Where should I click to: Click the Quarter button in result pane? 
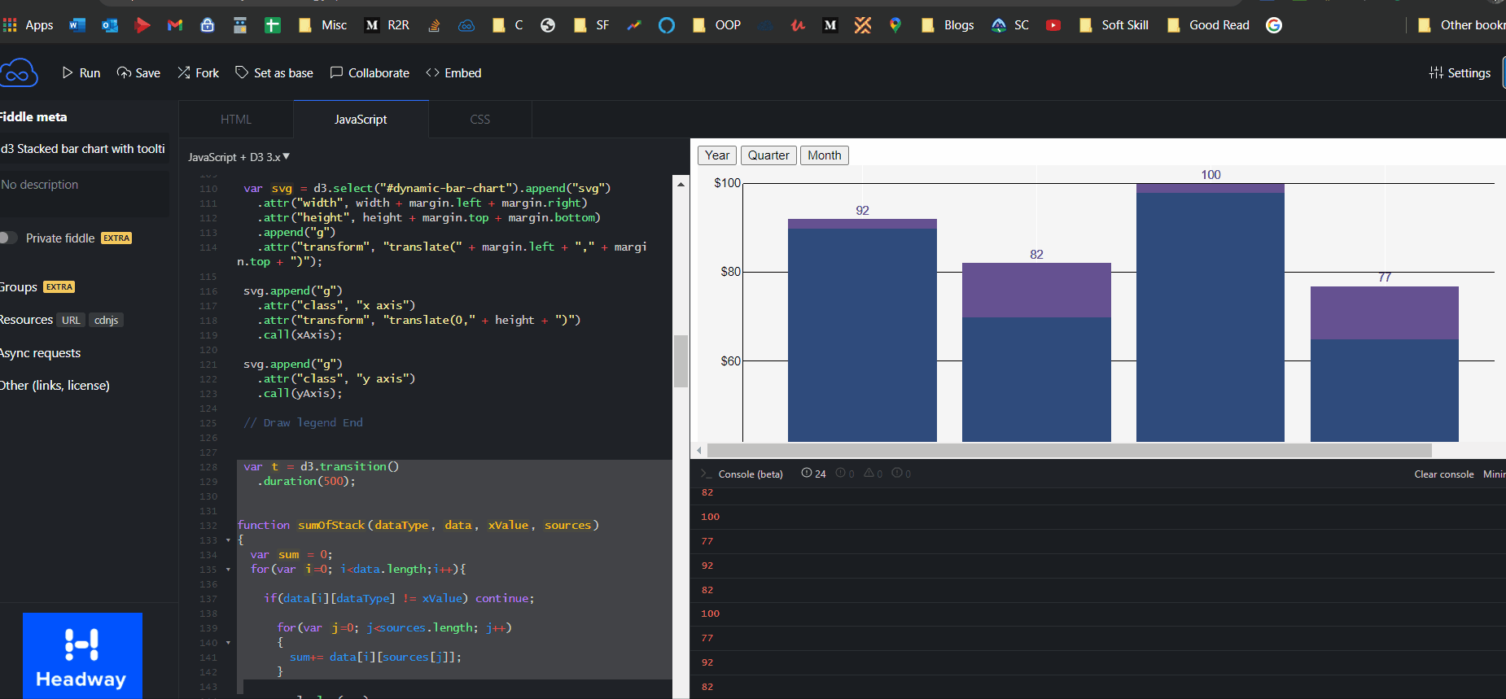(x=768, y=155)
